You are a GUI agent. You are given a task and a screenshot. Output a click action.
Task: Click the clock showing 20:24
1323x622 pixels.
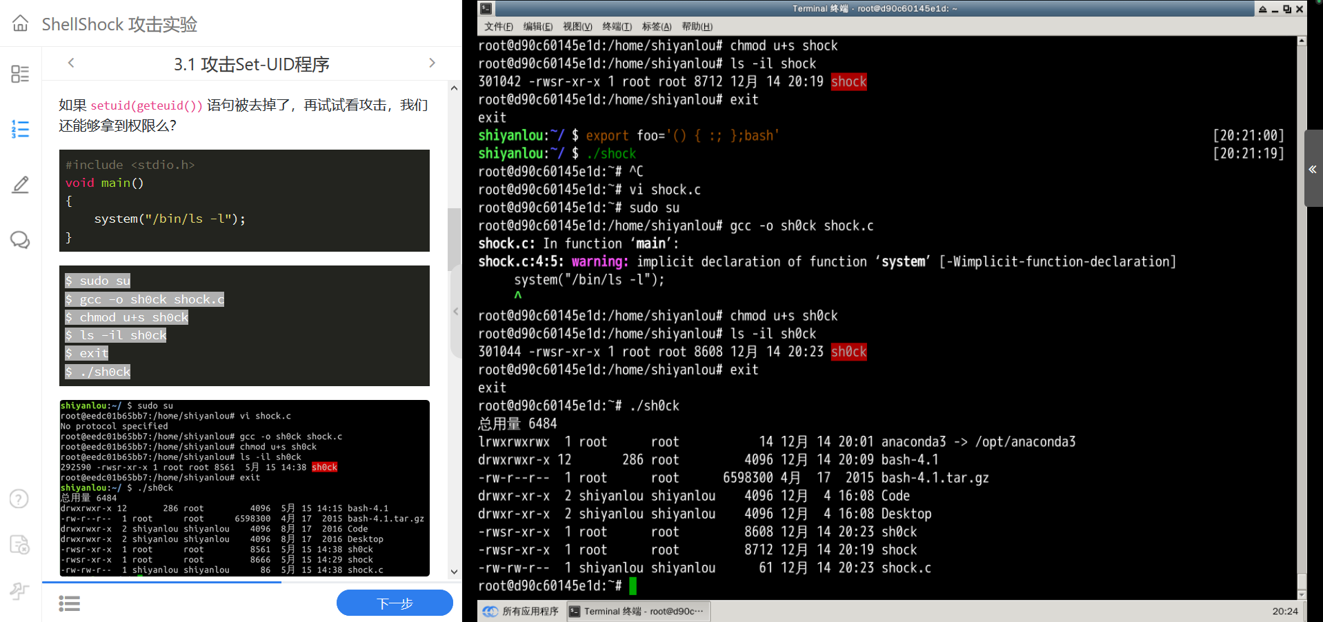pos(1285,611)
